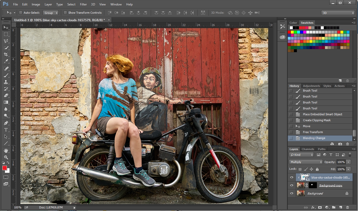
Task: Select Create Clipping Mask history state
Action: [316, 120]
